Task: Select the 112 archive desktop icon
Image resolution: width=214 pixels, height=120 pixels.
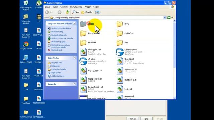Action: point(39,18)
